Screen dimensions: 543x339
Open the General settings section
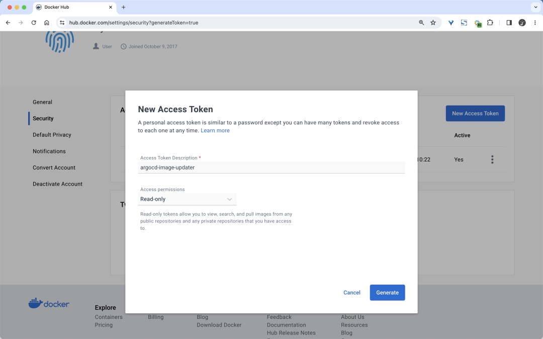(42, 102)
